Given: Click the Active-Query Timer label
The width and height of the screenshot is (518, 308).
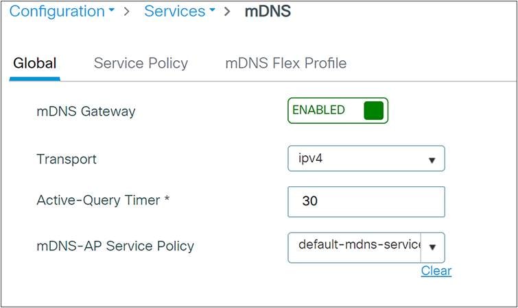Looking at the screenshot, I should click(x=103, y=201).
